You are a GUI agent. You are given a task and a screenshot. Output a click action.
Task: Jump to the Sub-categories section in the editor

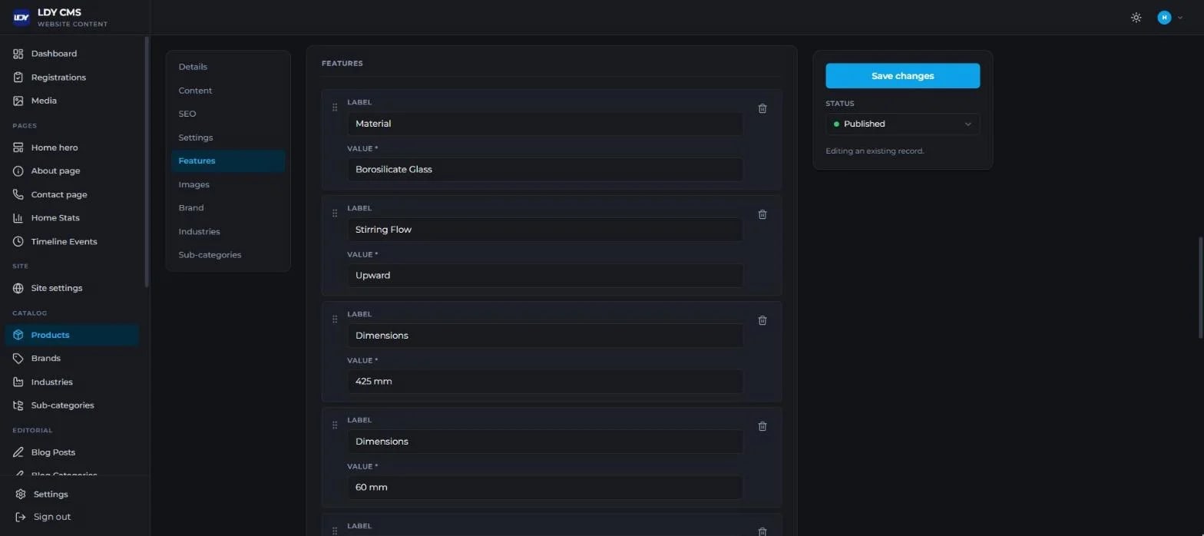click(x=228, y=255)
